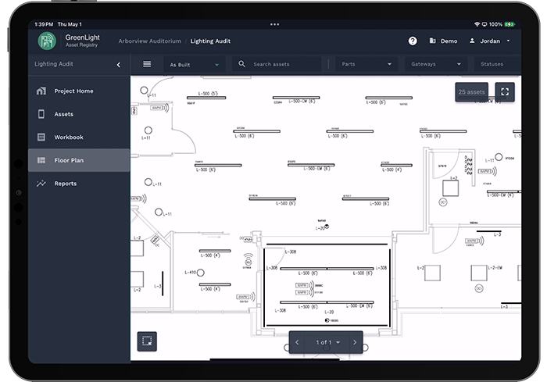Open Reports from the sidebar
The width and height of the screenshot is (547, 382).
[65, 184]
